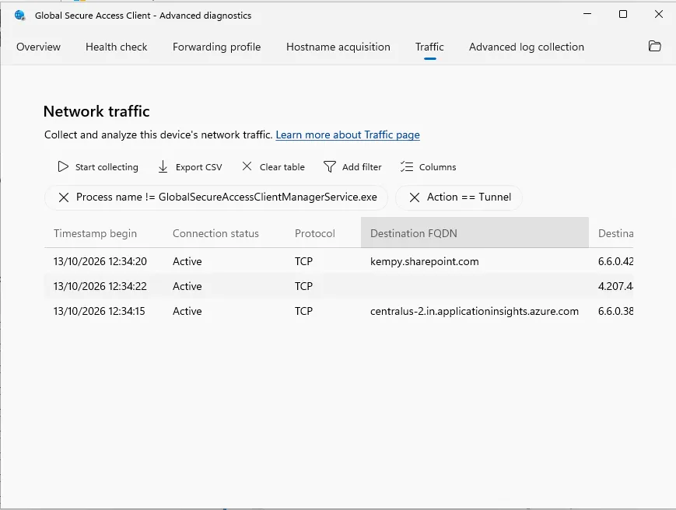Viewport: 676px width, 510px height.
Task: Click the centralus-2.in.applicationinsights.azure.com cell
Action: [475, 312]
